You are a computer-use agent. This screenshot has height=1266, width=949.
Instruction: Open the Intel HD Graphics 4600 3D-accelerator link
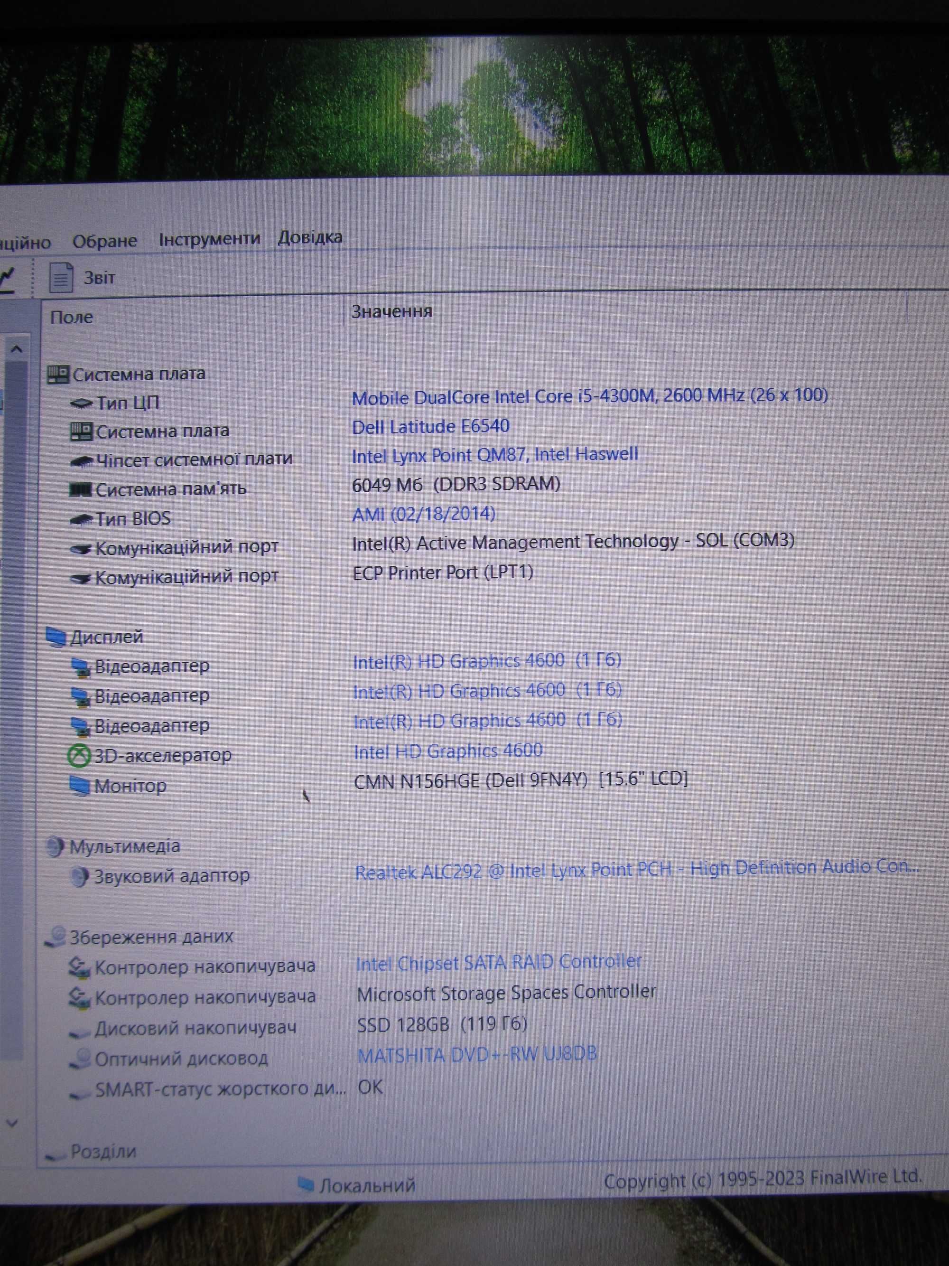pyautogui.click(x=448, y=751)
